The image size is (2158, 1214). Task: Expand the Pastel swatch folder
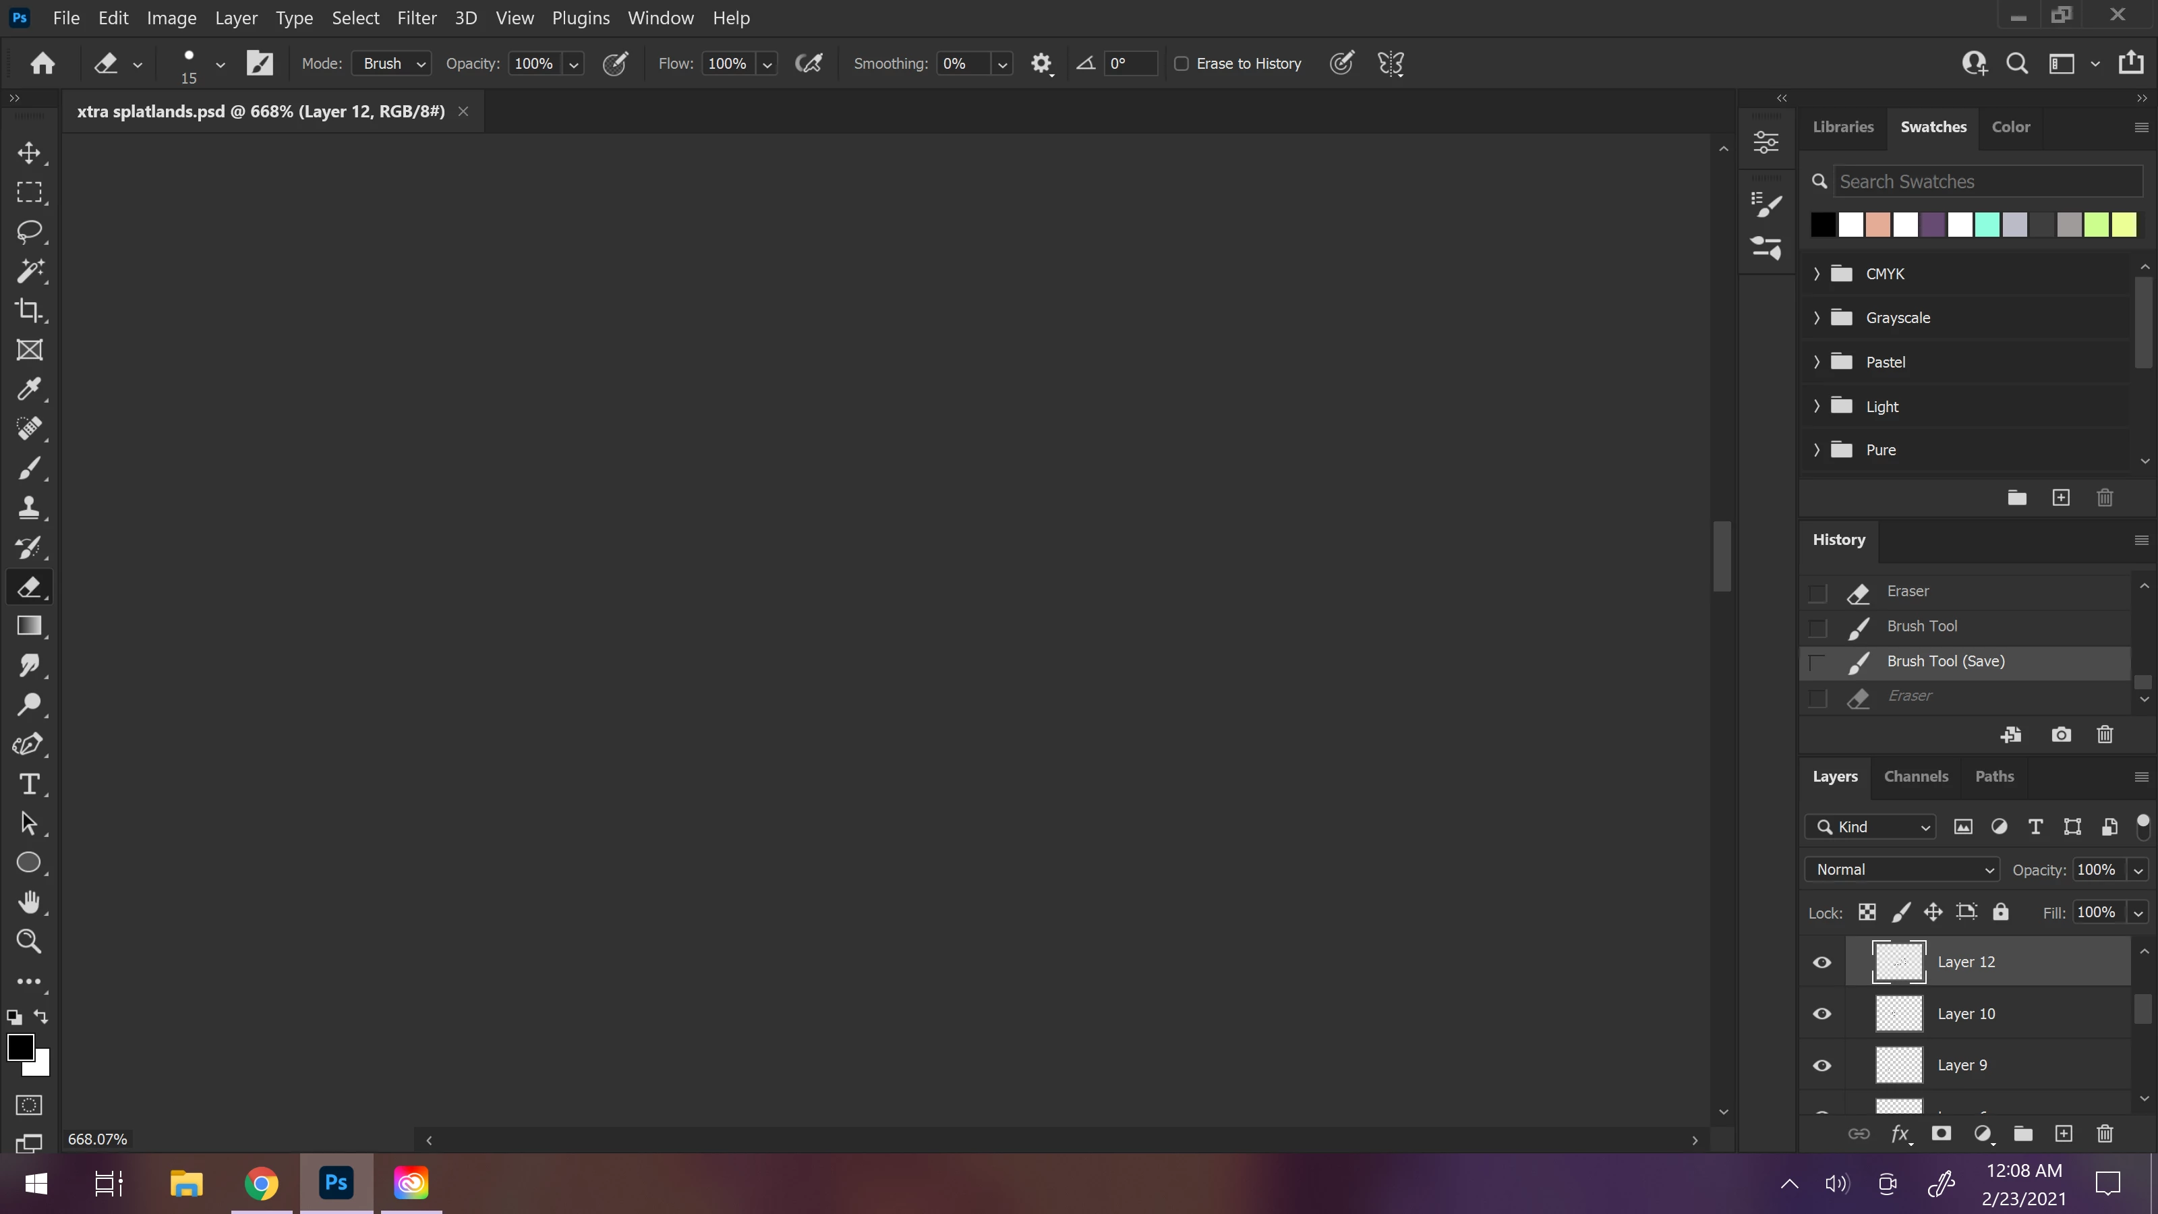point(1816,362)
